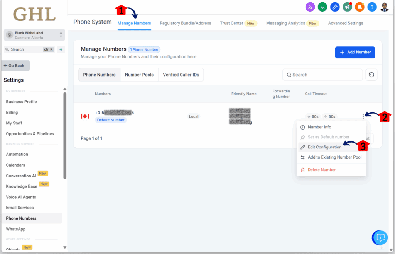Click the sidebar scroll up arrow

(x=65, y=89)
